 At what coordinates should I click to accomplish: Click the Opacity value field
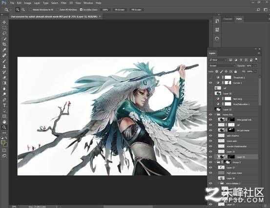[249, 65]
